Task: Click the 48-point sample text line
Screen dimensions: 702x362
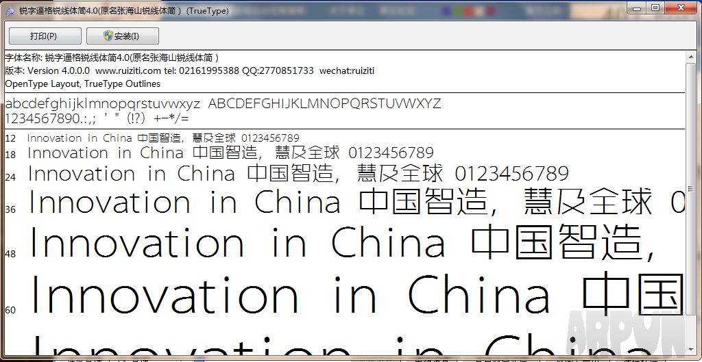Action: (x=343, y=245)
